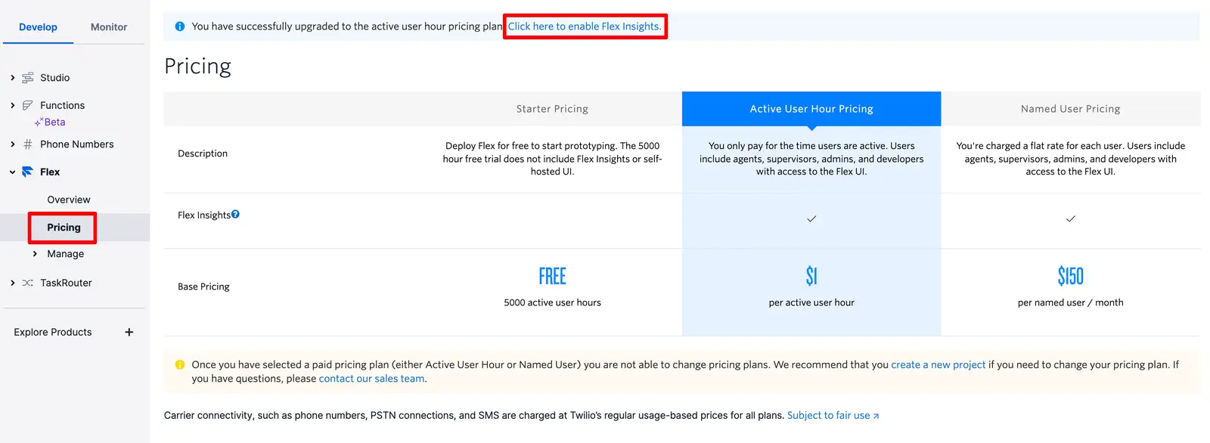This screenshot has width=1210, height=443.
Task: Click the blue info icon in upgrade banner
Action: pos(180,26)
